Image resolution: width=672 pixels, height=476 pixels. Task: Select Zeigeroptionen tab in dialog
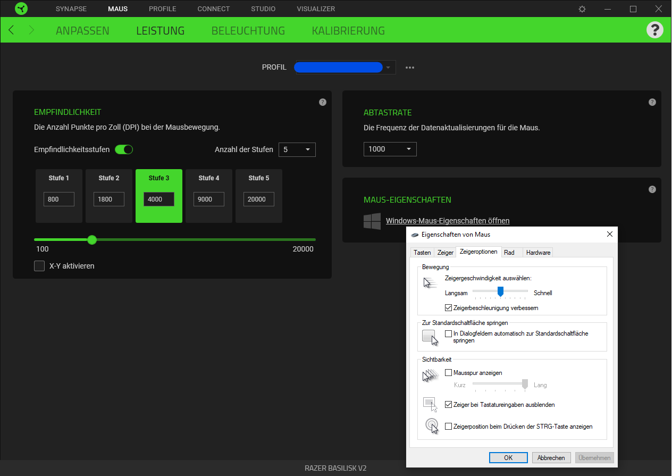478,252
